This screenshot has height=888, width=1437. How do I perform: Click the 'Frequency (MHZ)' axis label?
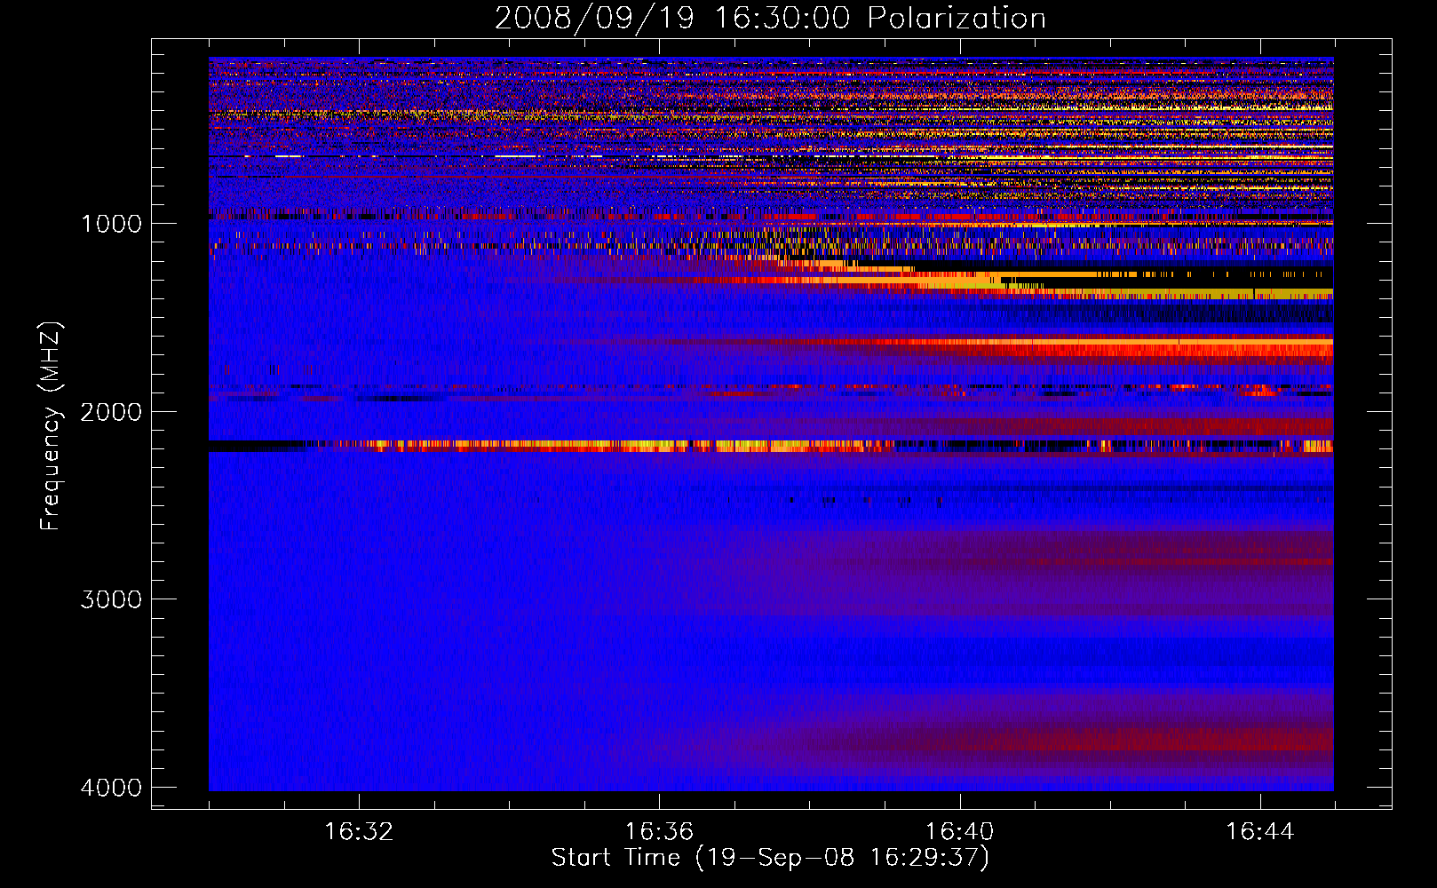[52, 426]
